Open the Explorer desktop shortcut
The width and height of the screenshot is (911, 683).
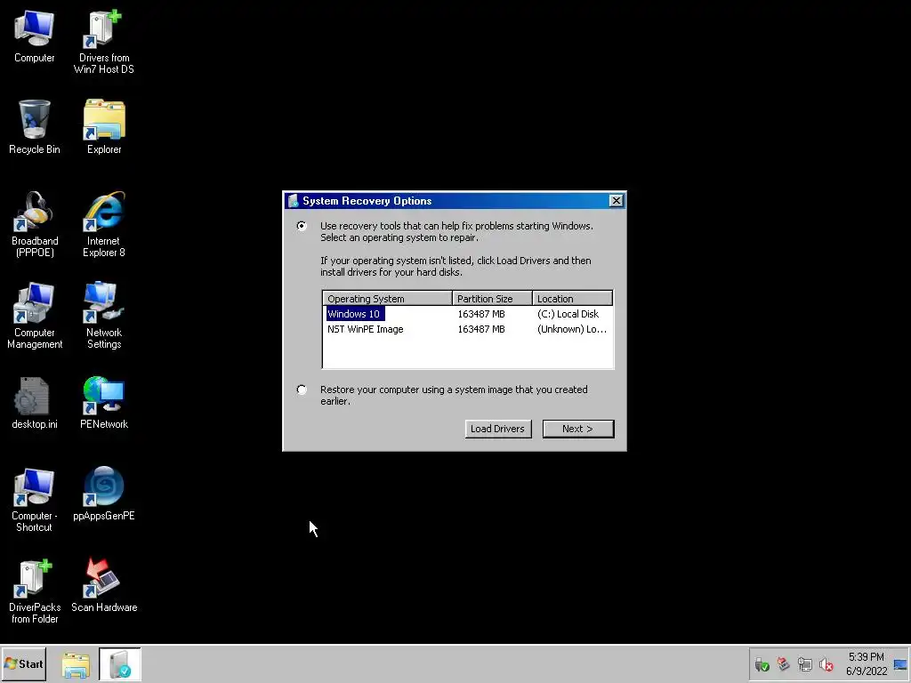tap(104, 126)
